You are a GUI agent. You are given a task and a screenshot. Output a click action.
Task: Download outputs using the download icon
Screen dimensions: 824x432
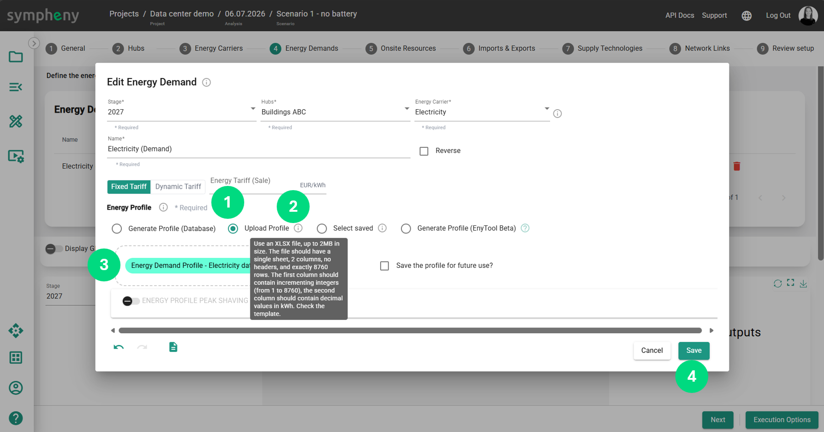point(803,283)
